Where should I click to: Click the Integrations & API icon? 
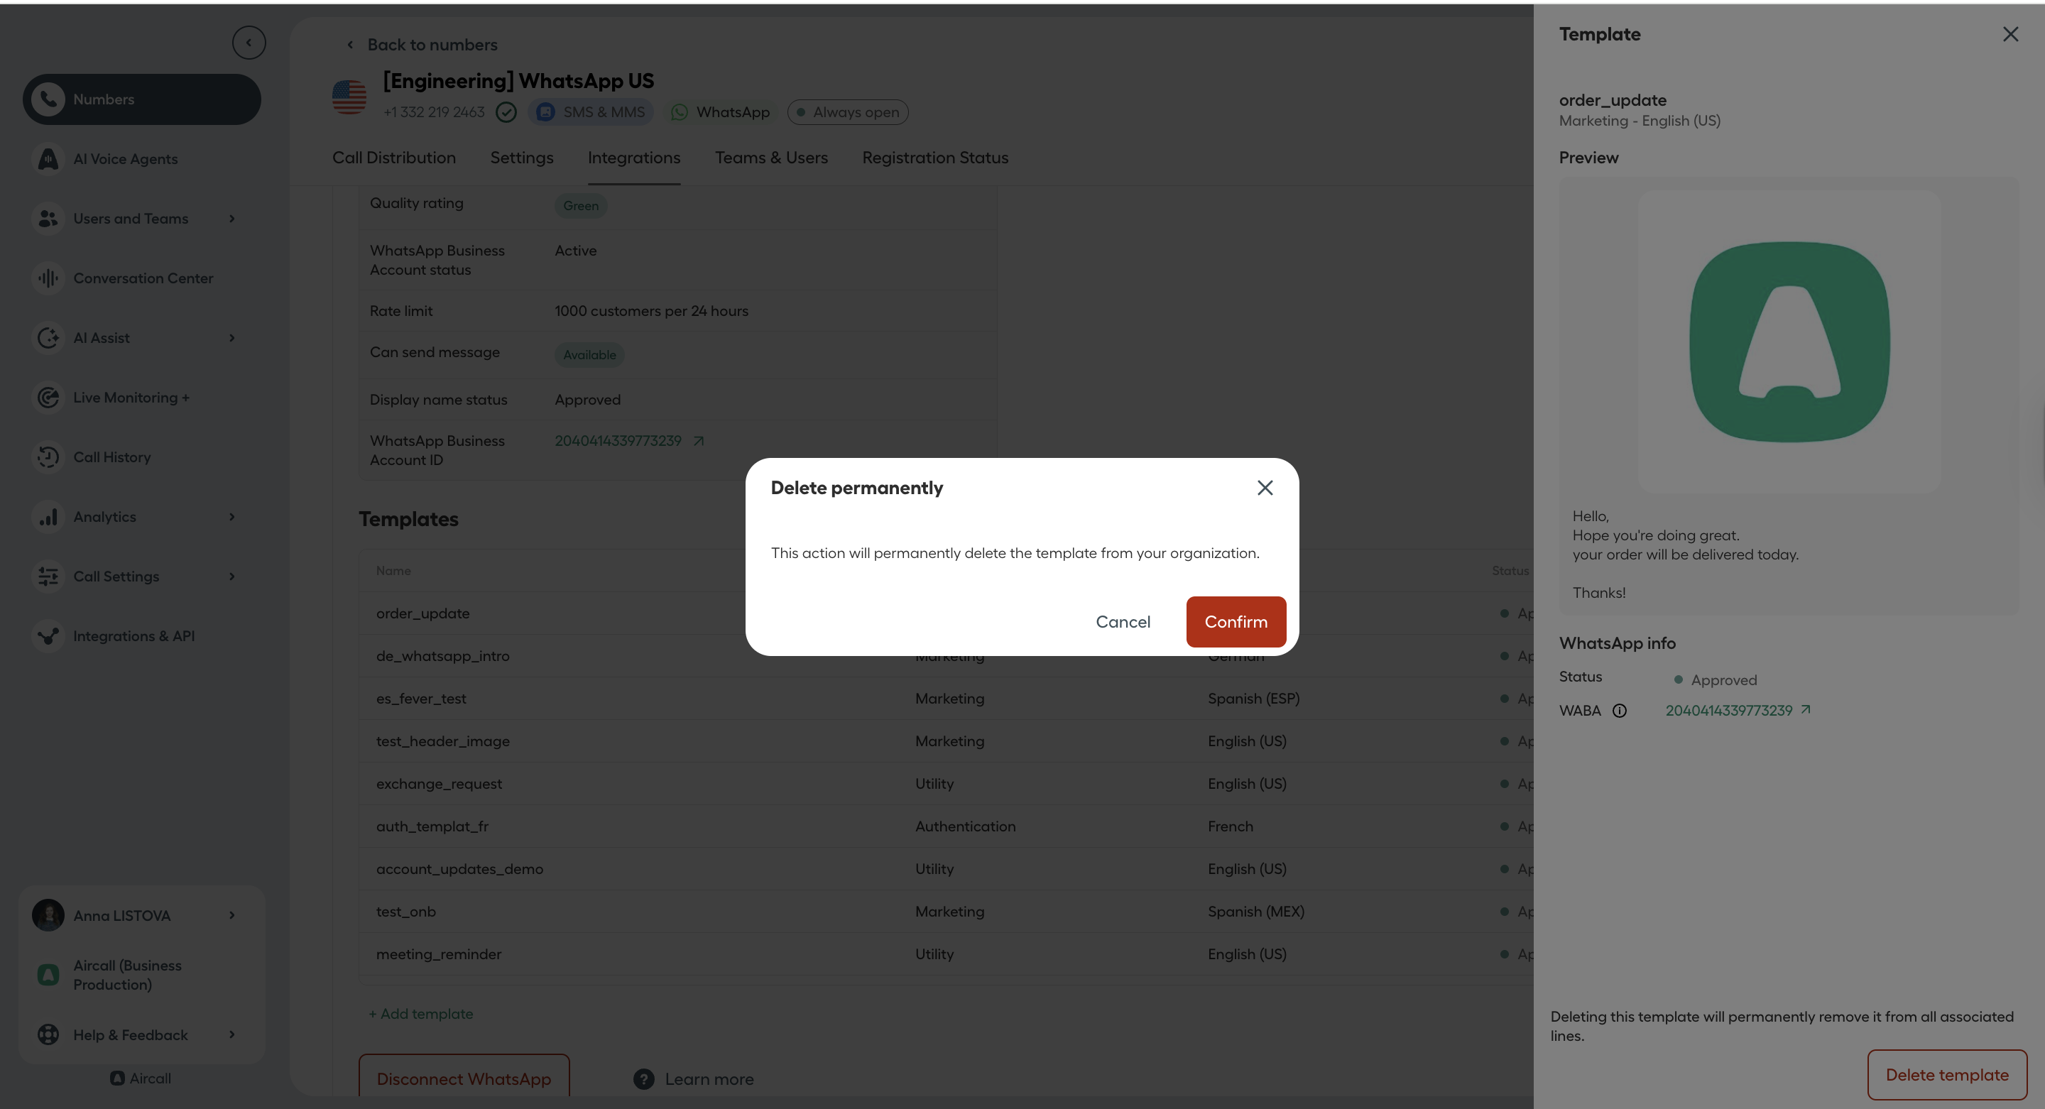click(48, 636)
